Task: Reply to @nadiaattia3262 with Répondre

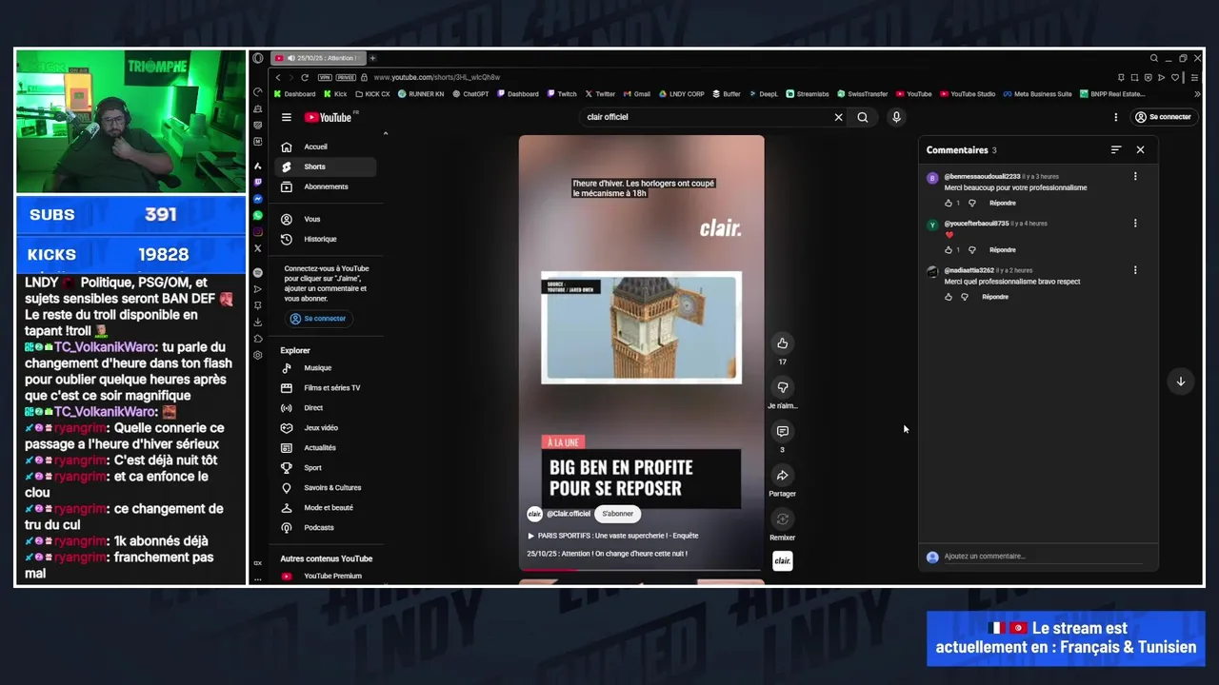Action: 995,297
